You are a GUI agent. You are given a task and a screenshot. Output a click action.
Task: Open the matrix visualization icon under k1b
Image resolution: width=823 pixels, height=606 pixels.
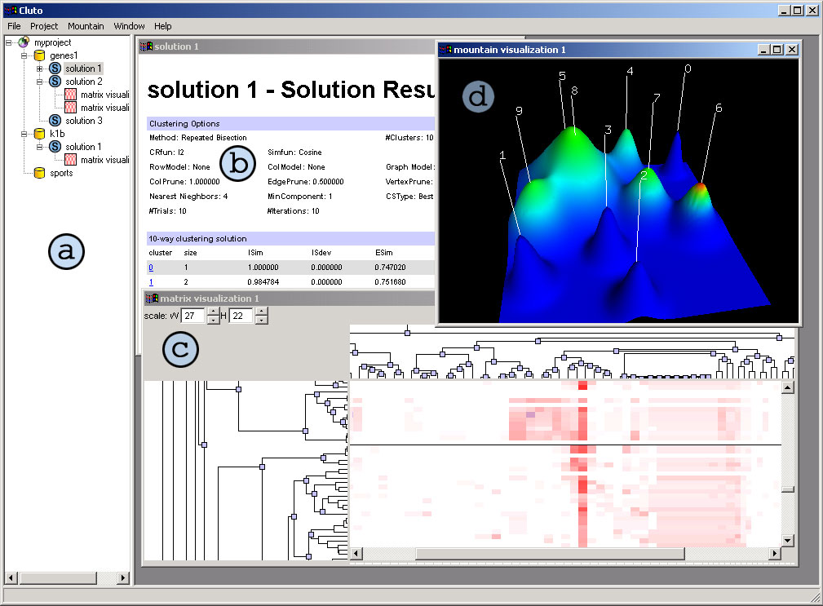[71, 160]
